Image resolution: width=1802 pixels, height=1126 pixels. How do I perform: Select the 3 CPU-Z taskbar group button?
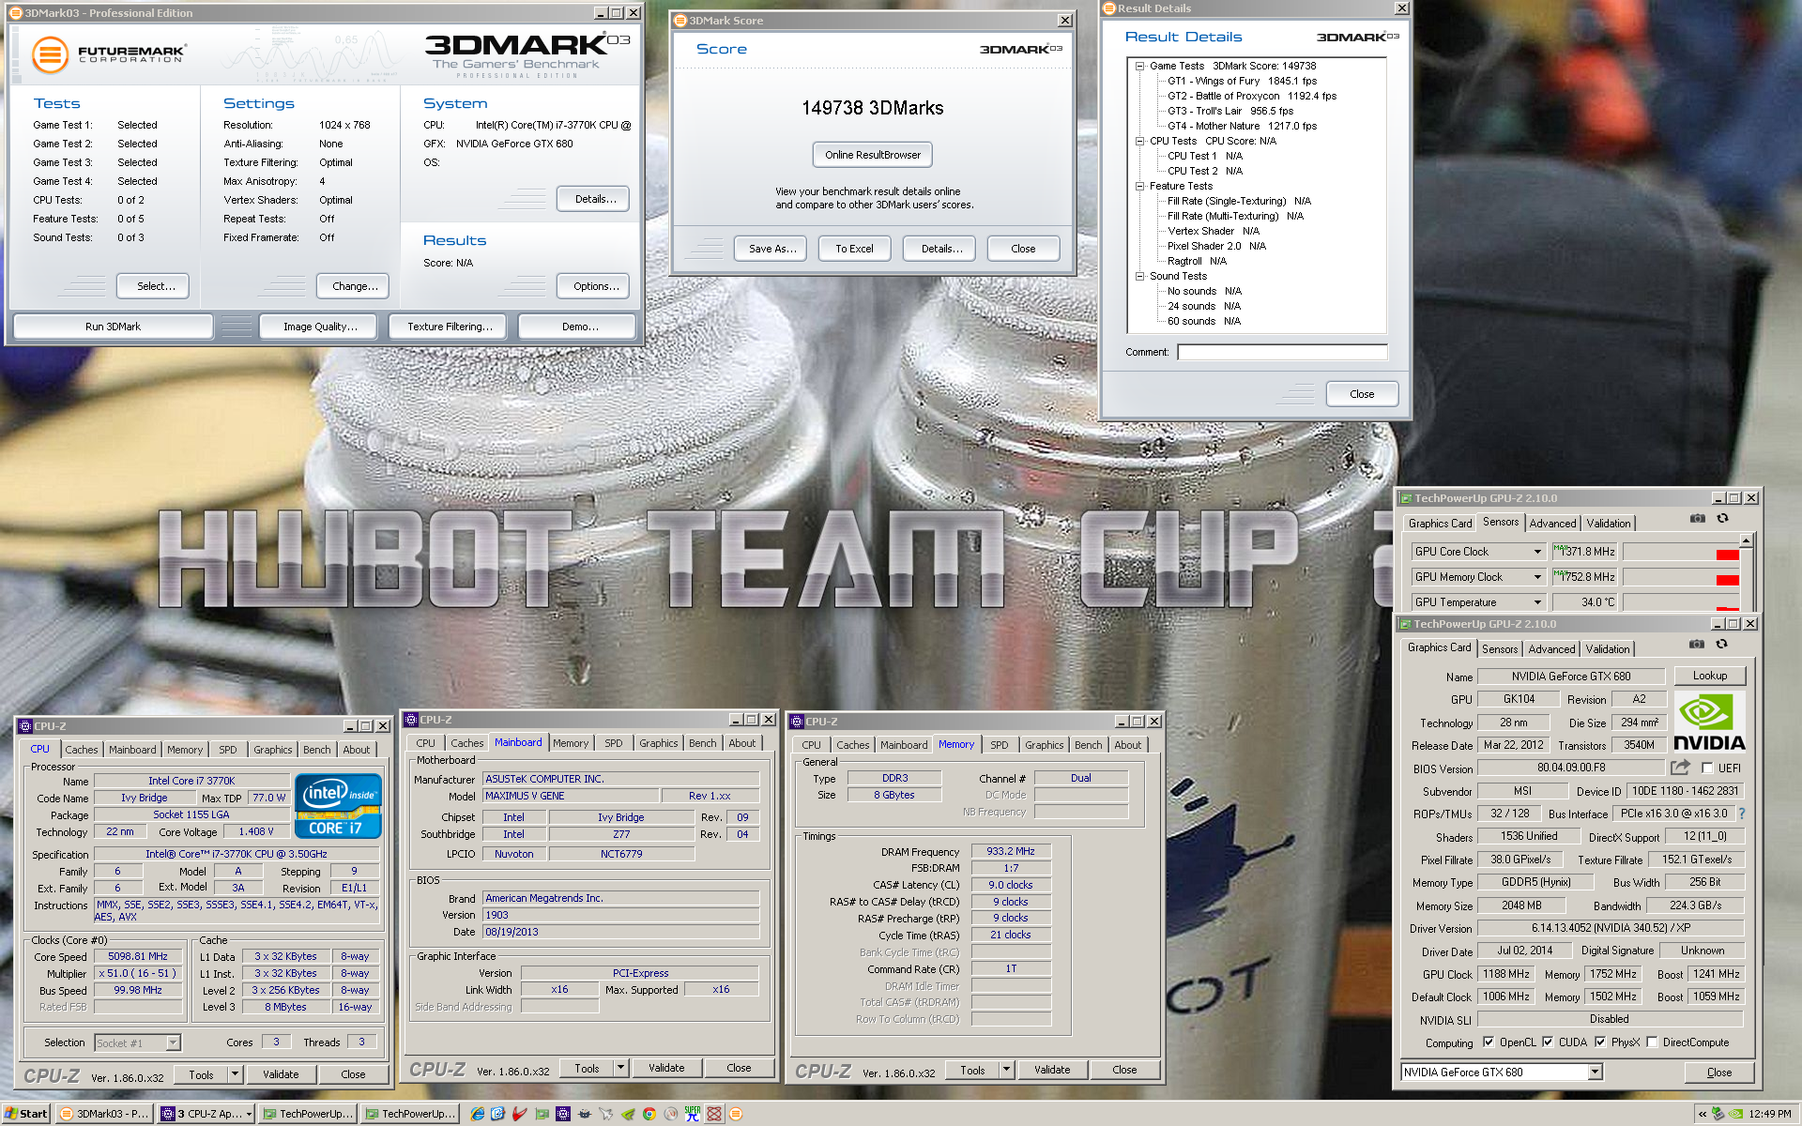tap(206, 1114)
